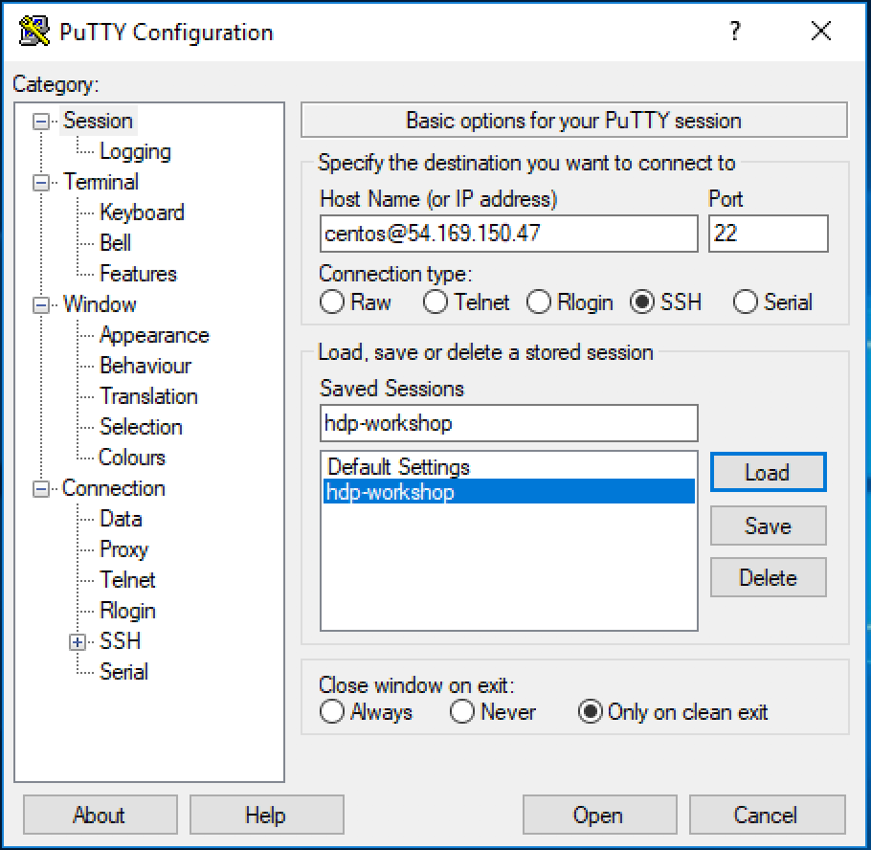The width and height of the screenshot is (871, 850).
Task: Open the SSH category in the tree
Action: point(120,641)
